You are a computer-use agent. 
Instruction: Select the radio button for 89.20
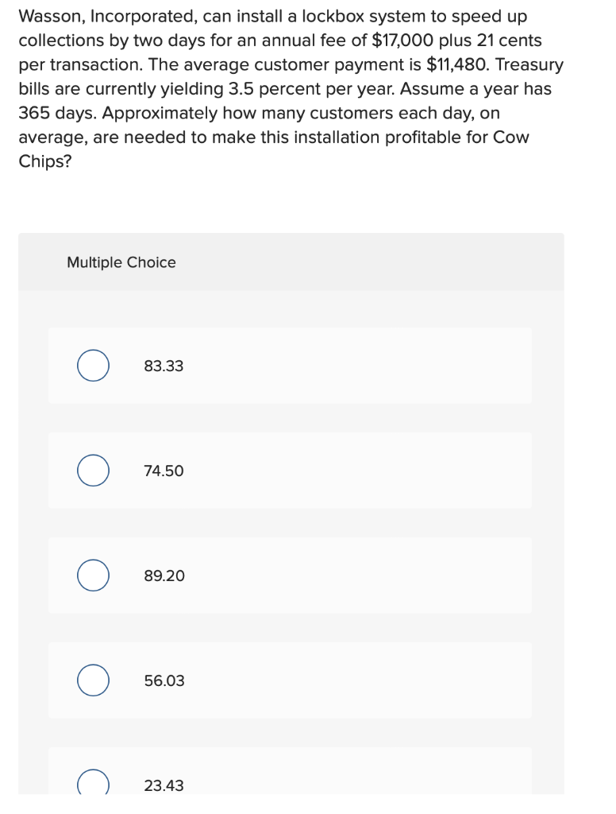(x=92, y=576)
